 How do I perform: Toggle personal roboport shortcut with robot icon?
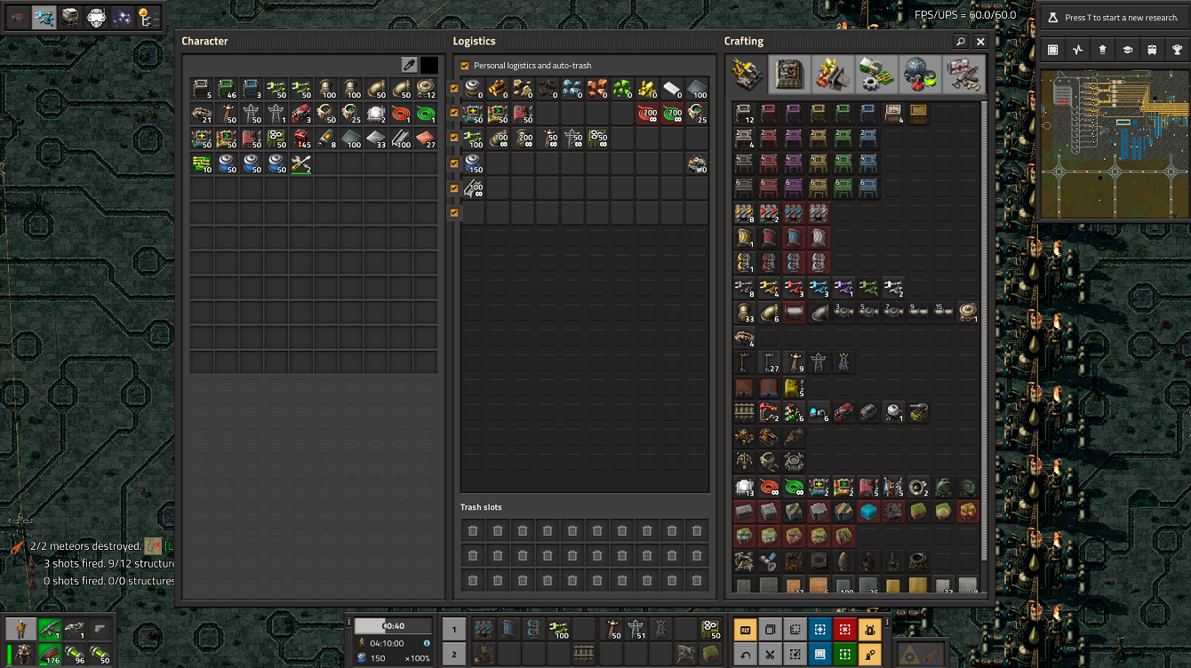pos(868,630)
